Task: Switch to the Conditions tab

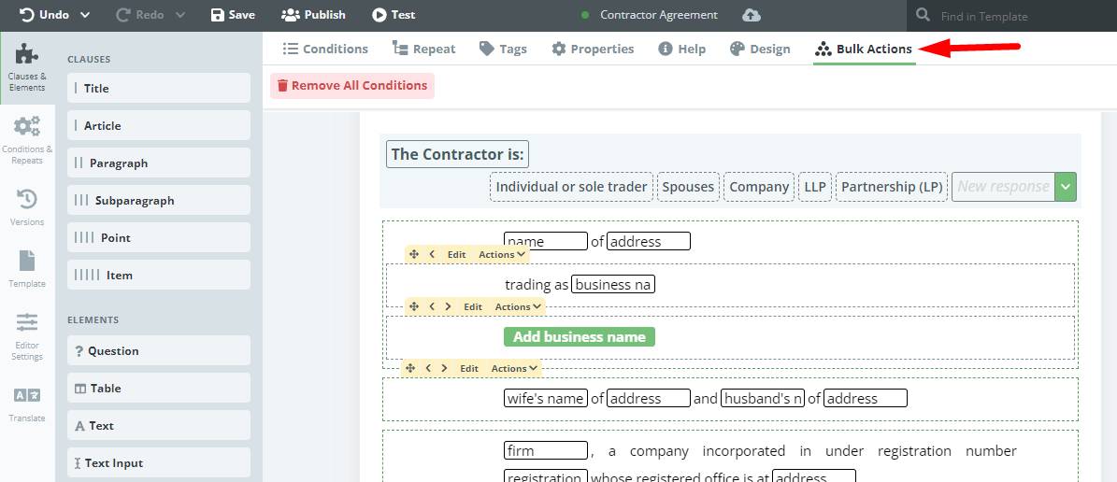Action: click(325, 49)
